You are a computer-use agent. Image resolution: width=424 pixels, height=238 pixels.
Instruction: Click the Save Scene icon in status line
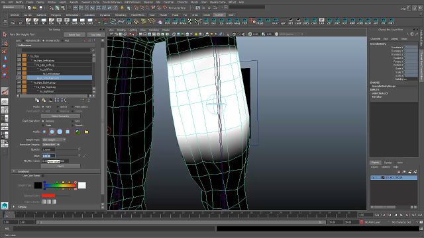click(x=40, y=8)
